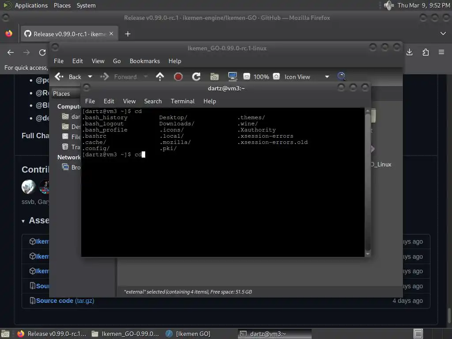Image resolution: width=452 pixels, height=339 pixels.
Task: Click the Up folder arrow in file manager
Action: coord(160,77)
